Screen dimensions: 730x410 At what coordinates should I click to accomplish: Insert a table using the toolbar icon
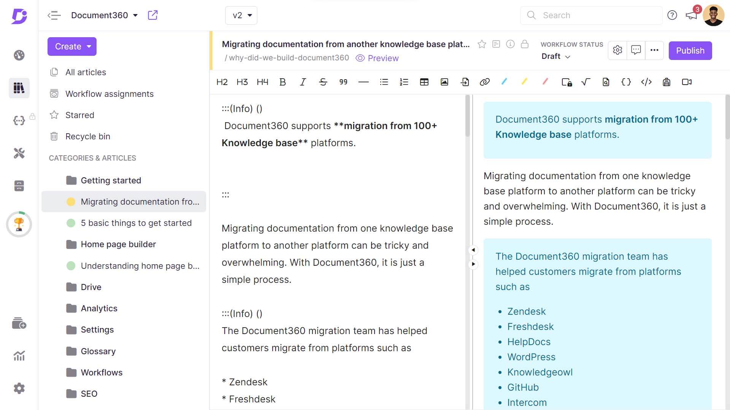424,82
